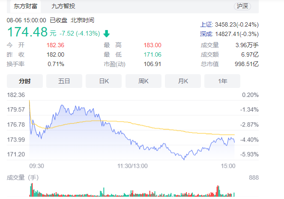Click the 15:00 time axis marker
The width and height of the screenshot is (284, 199).
click(228, 166)
